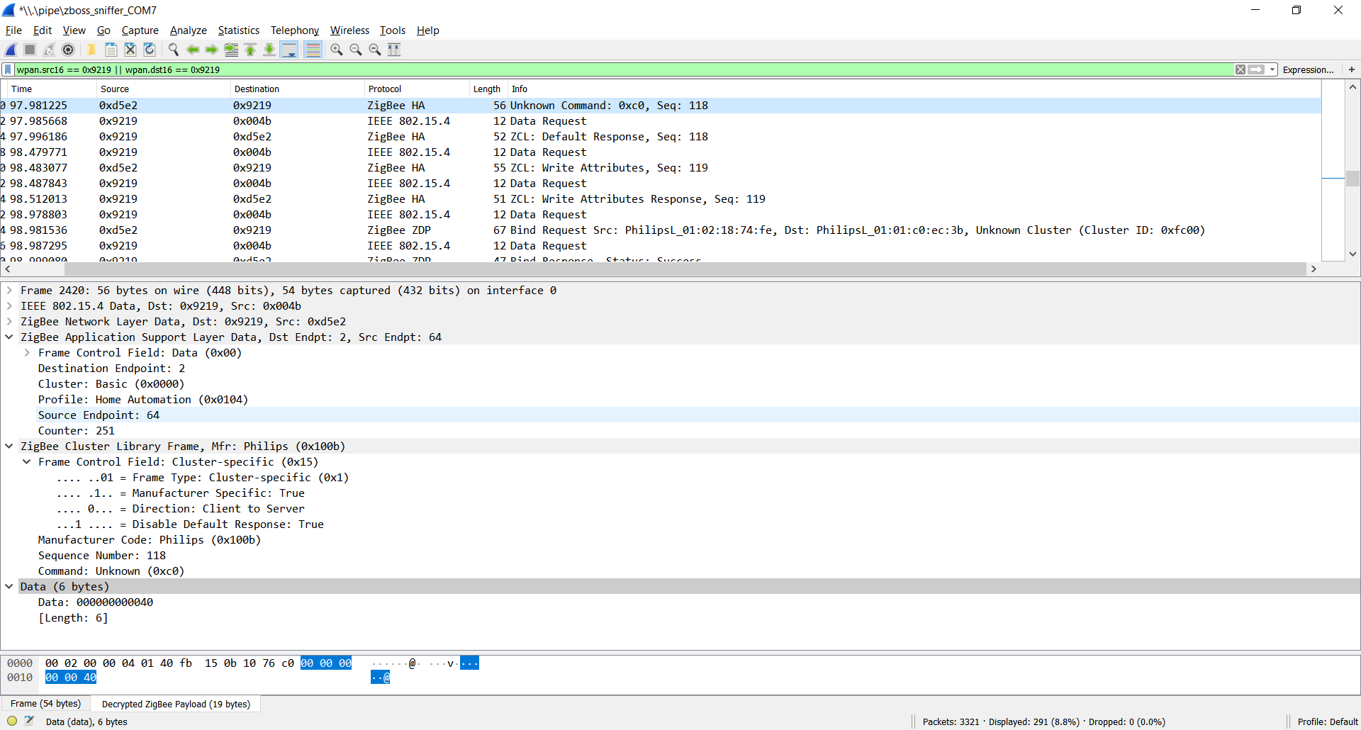Jump to the last packet
1361x730 pixels.
tap(269, 50)
